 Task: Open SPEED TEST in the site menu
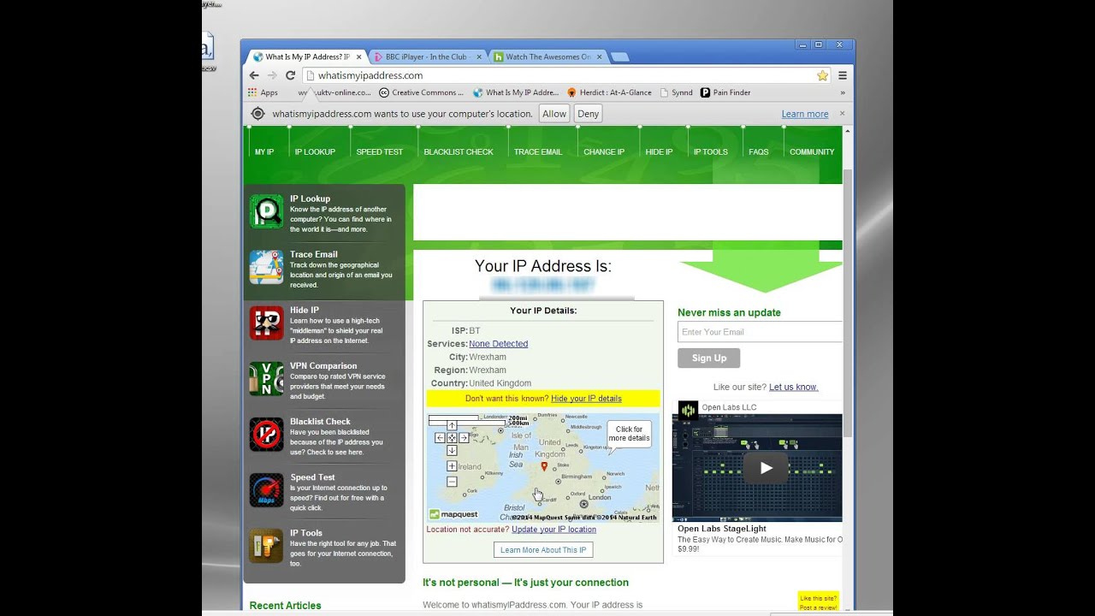point(379,152)
